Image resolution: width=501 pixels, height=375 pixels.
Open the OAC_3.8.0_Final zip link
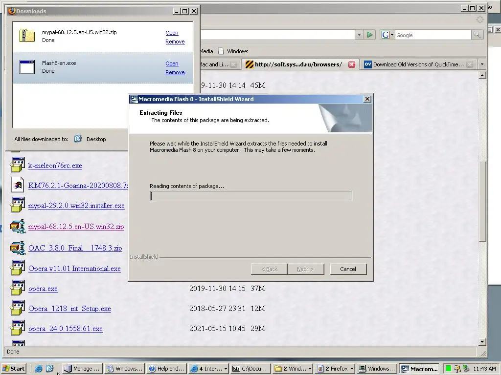[x=75, y=248]
